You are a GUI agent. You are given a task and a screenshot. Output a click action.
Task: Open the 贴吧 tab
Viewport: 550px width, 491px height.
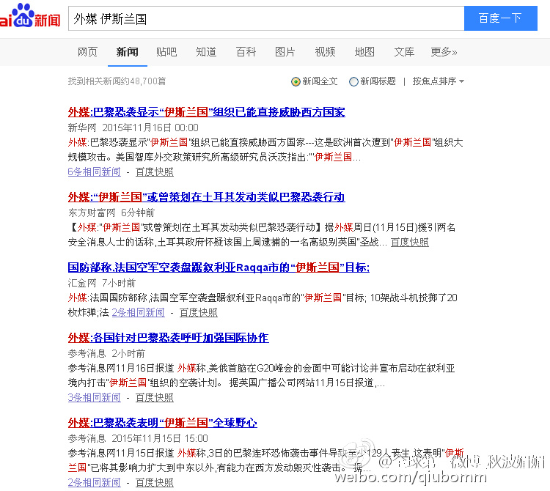pos(166,52)
